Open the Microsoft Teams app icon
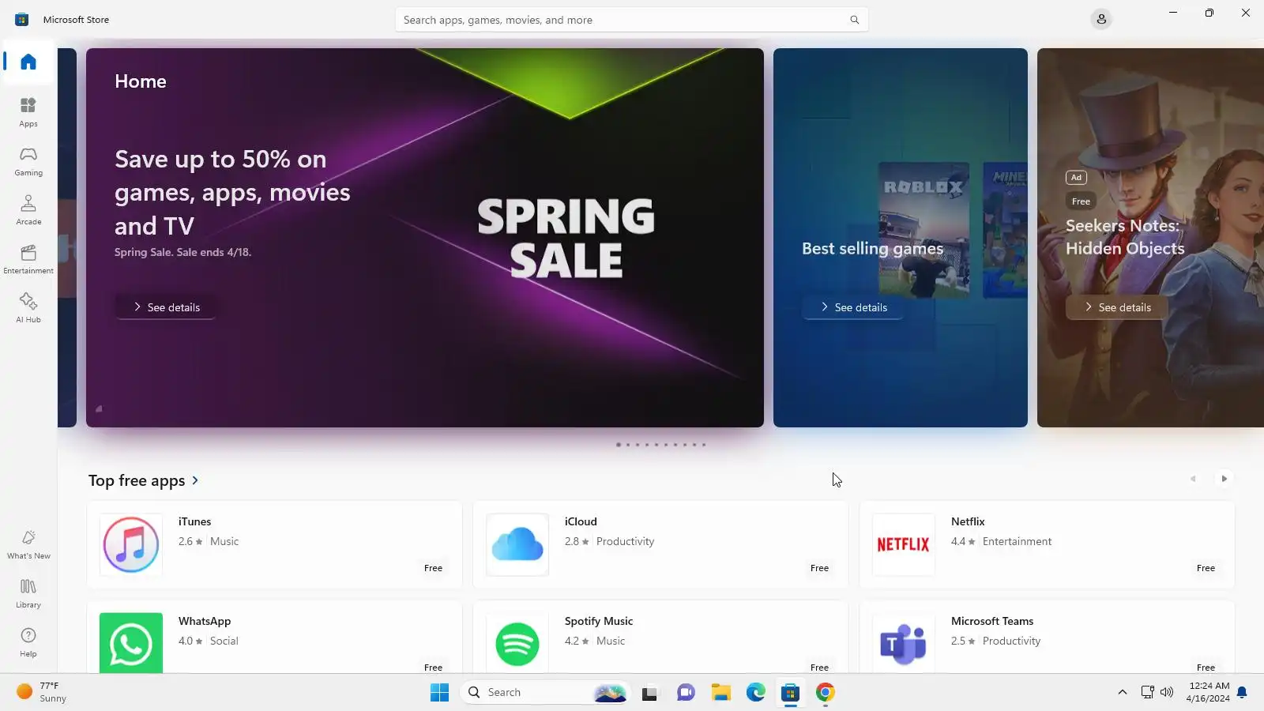This screenshot has height=711, width=1264. (904, 643)
